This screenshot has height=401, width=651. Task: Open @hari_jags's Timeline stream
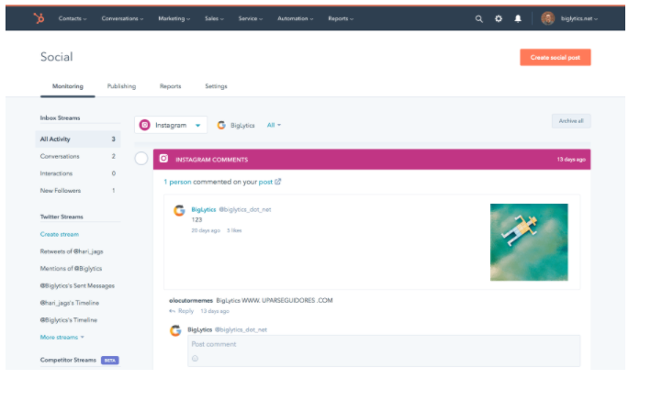[70, 303]
